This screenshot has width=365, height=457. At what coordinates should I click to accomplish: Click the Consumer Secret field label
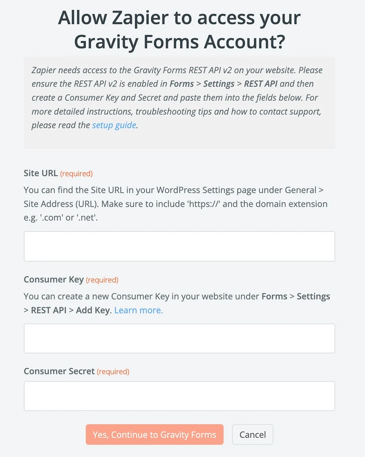[59, 371]
